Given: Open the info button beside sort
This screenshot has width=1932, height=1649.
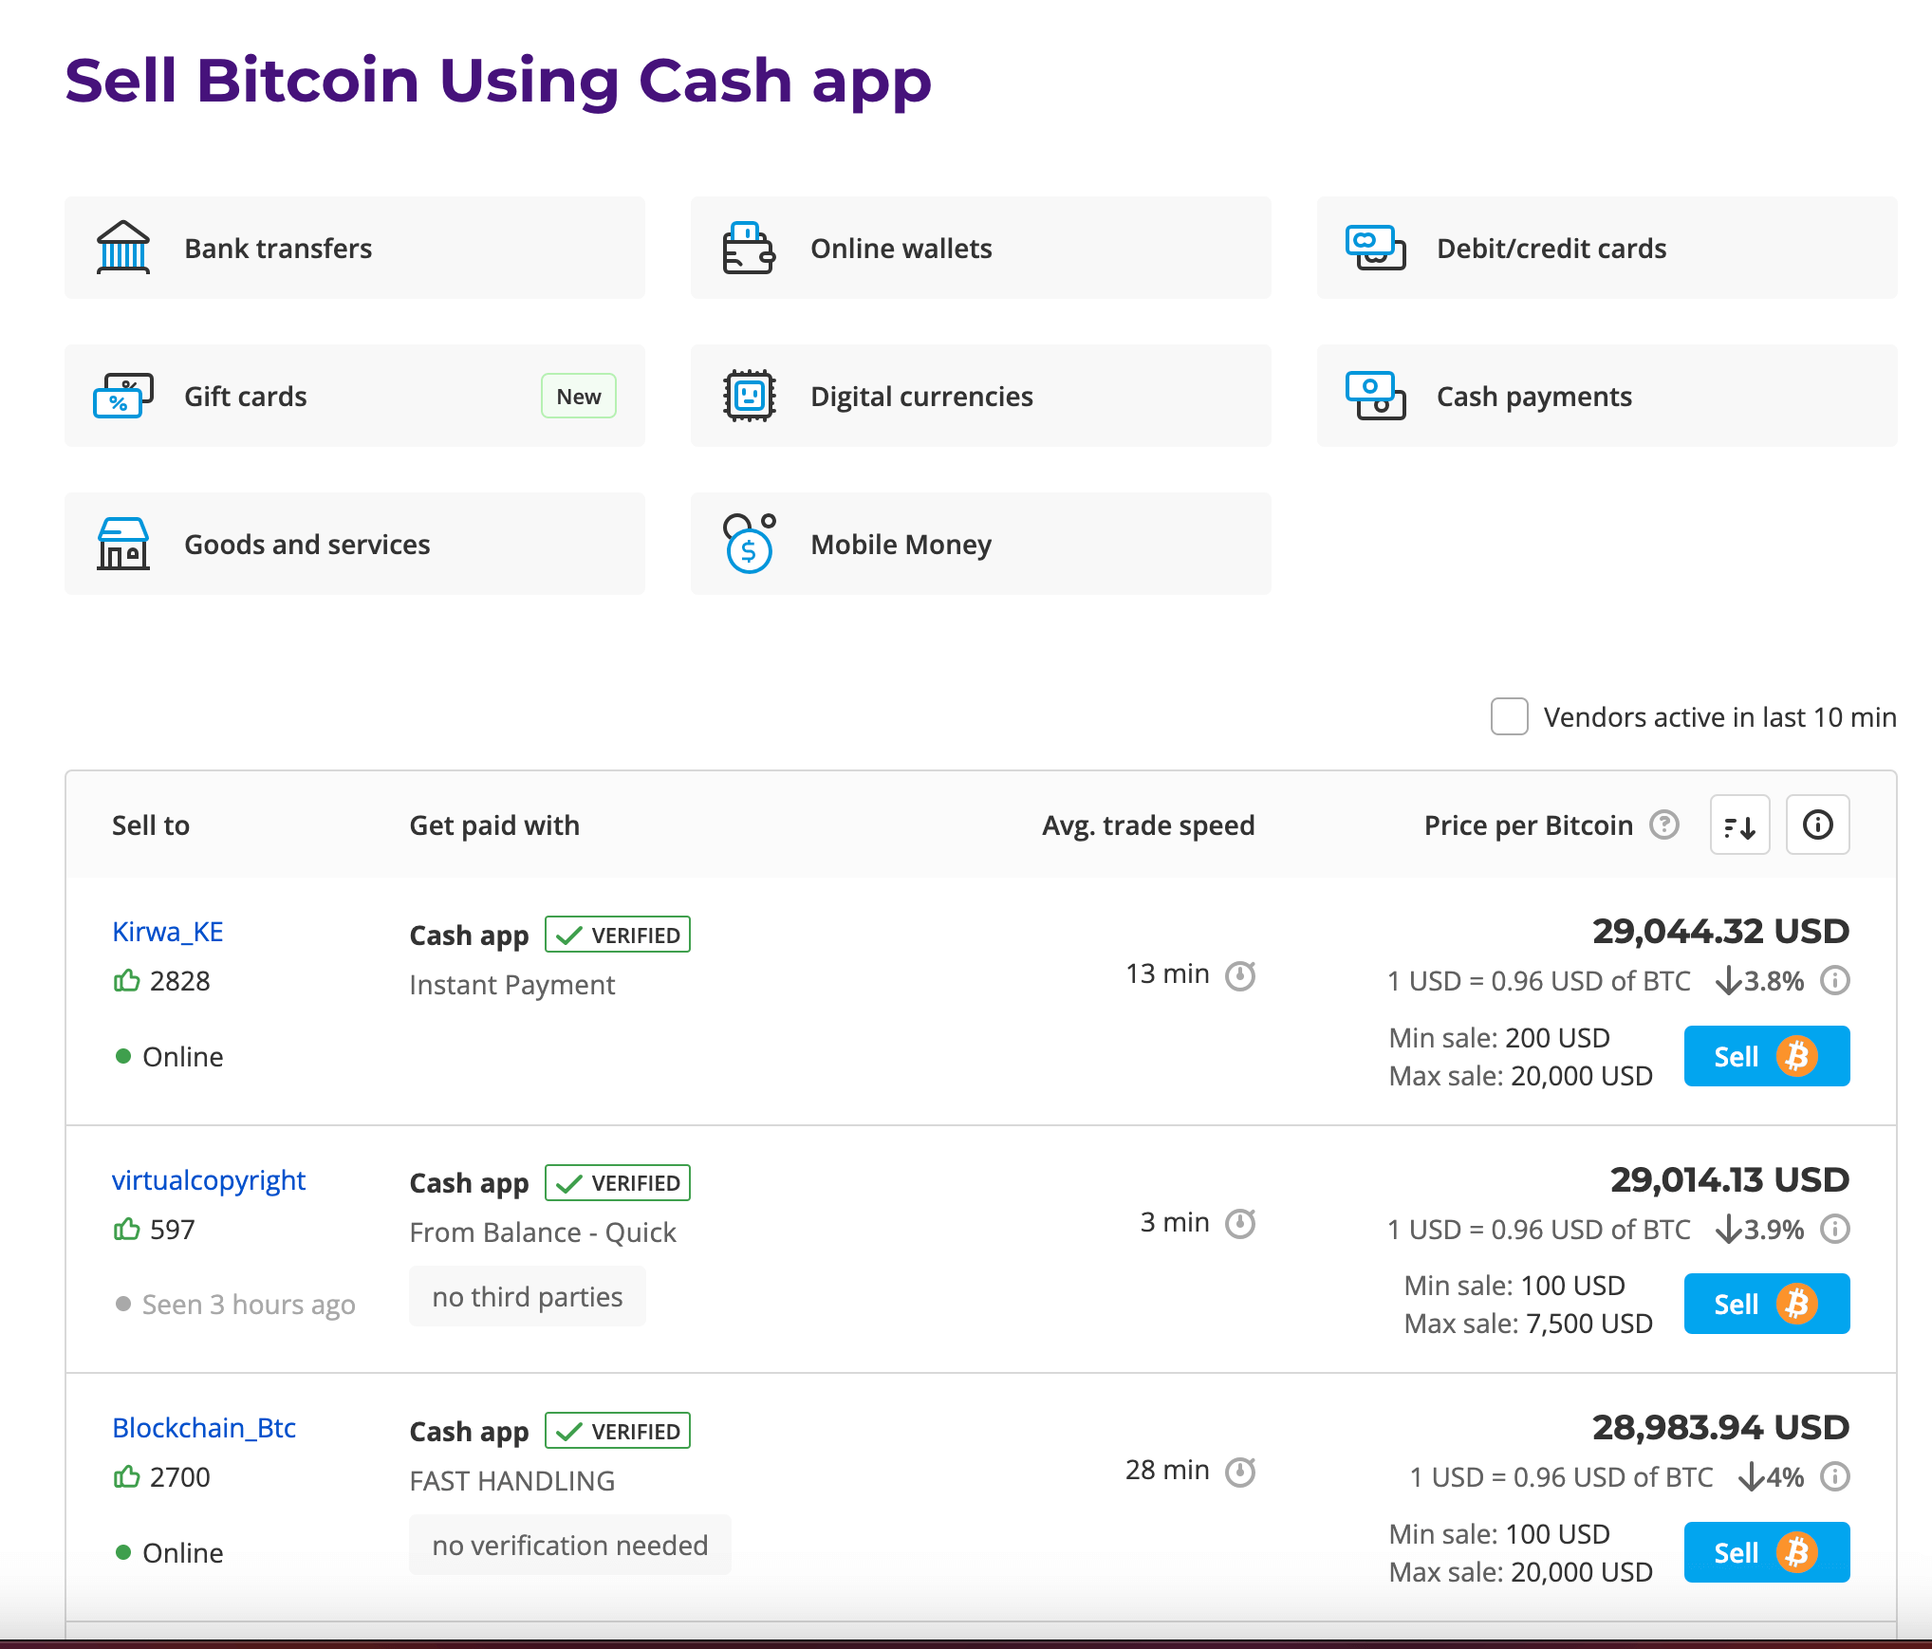Looking at the screenshot, I should coord(1817,824).
